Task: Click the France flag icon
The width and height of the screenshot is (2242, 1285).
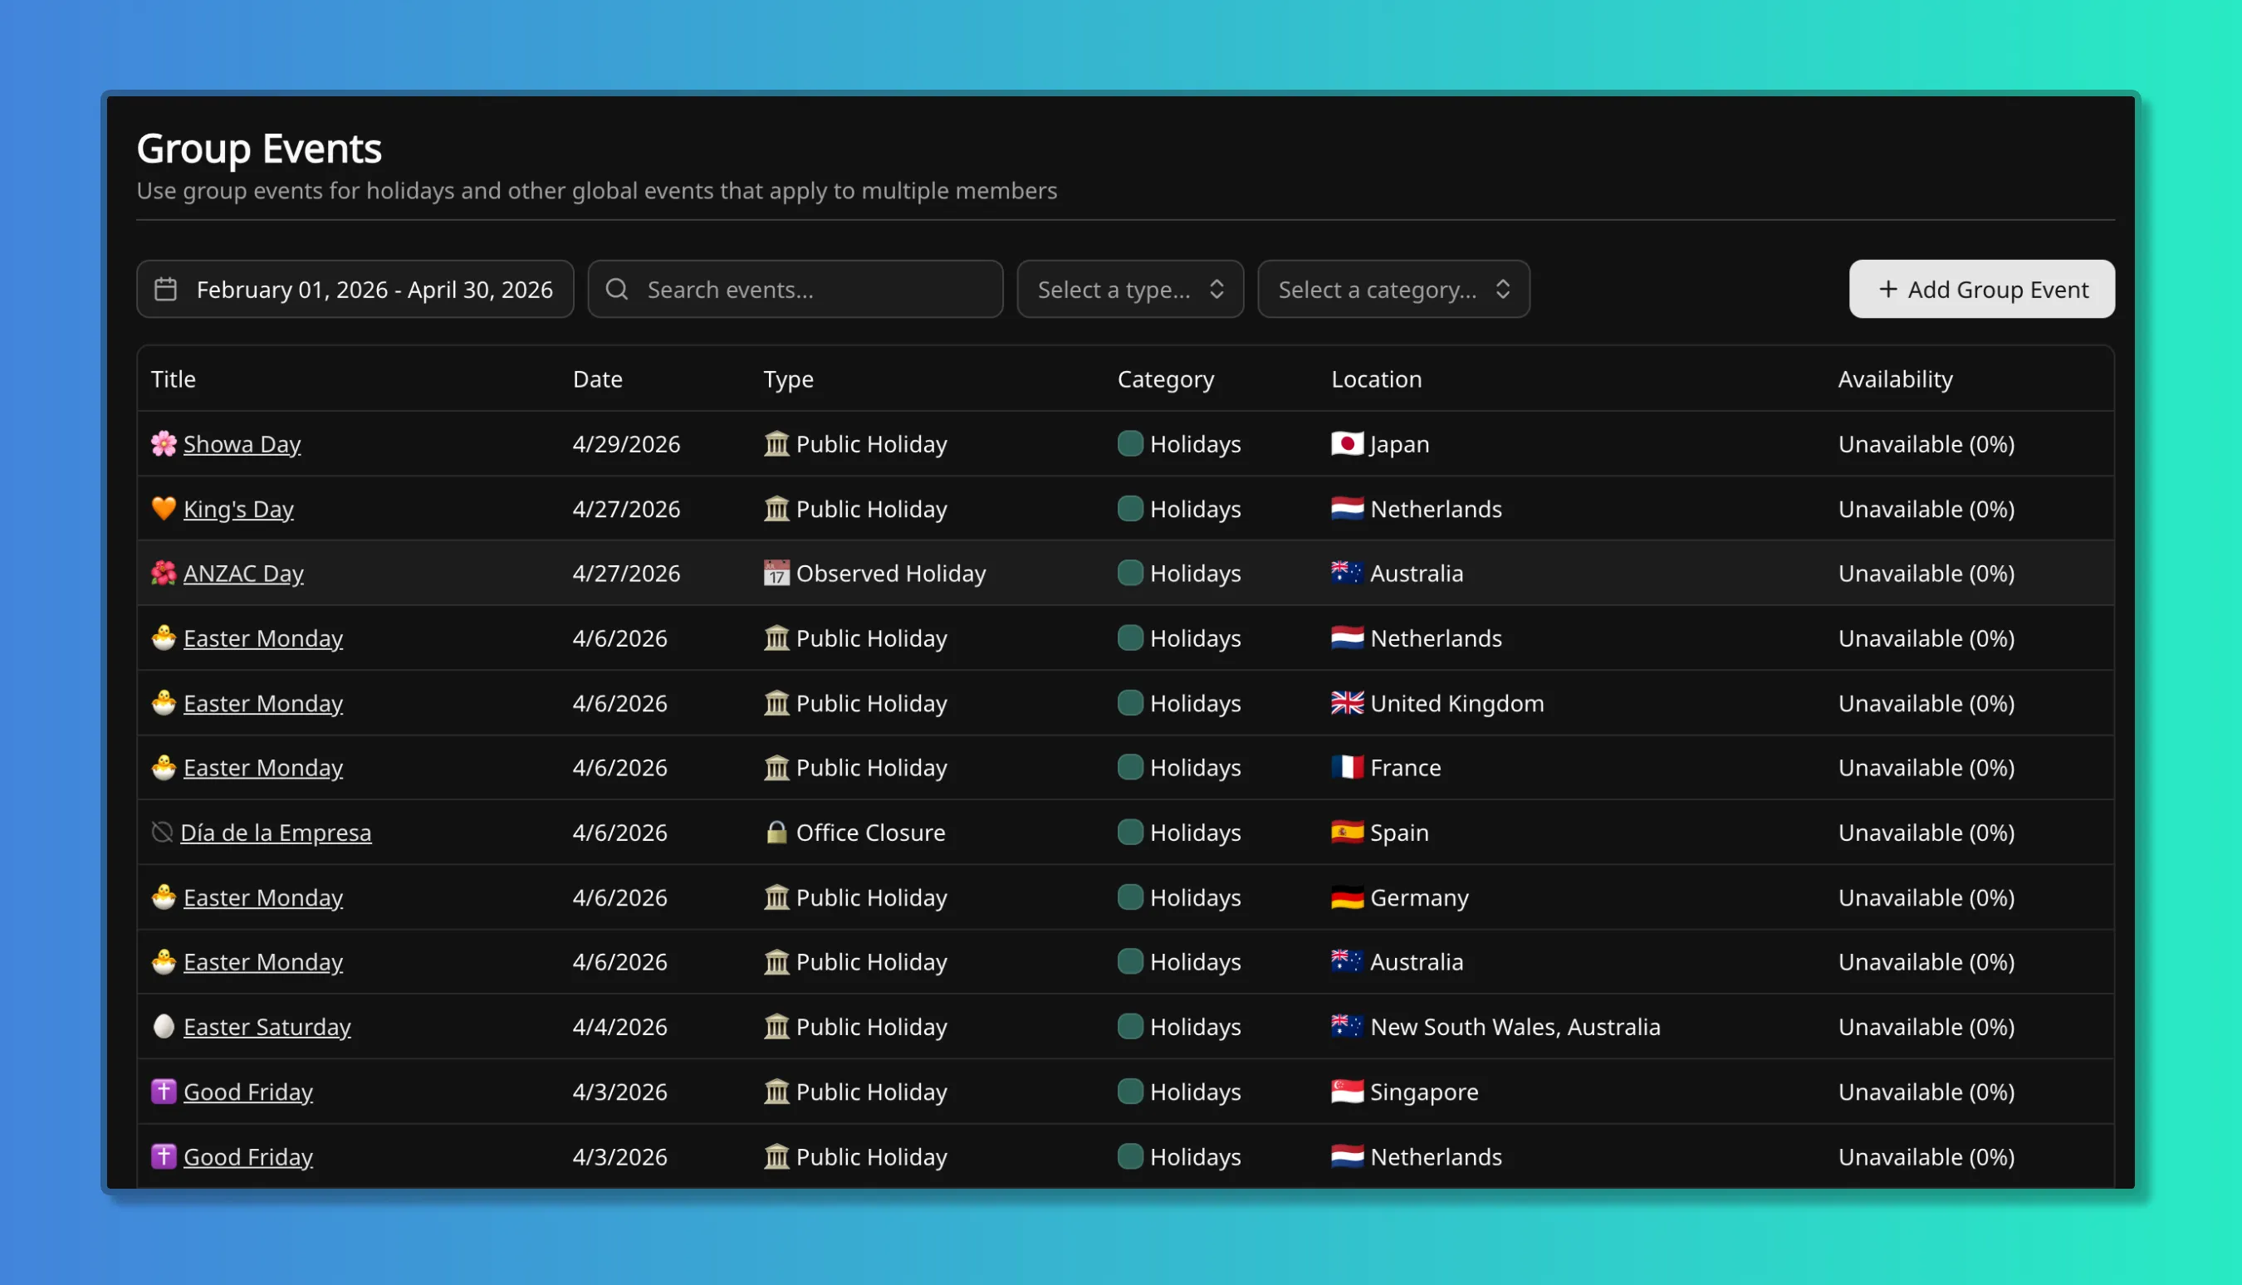Action: [x=1347, y=768]
